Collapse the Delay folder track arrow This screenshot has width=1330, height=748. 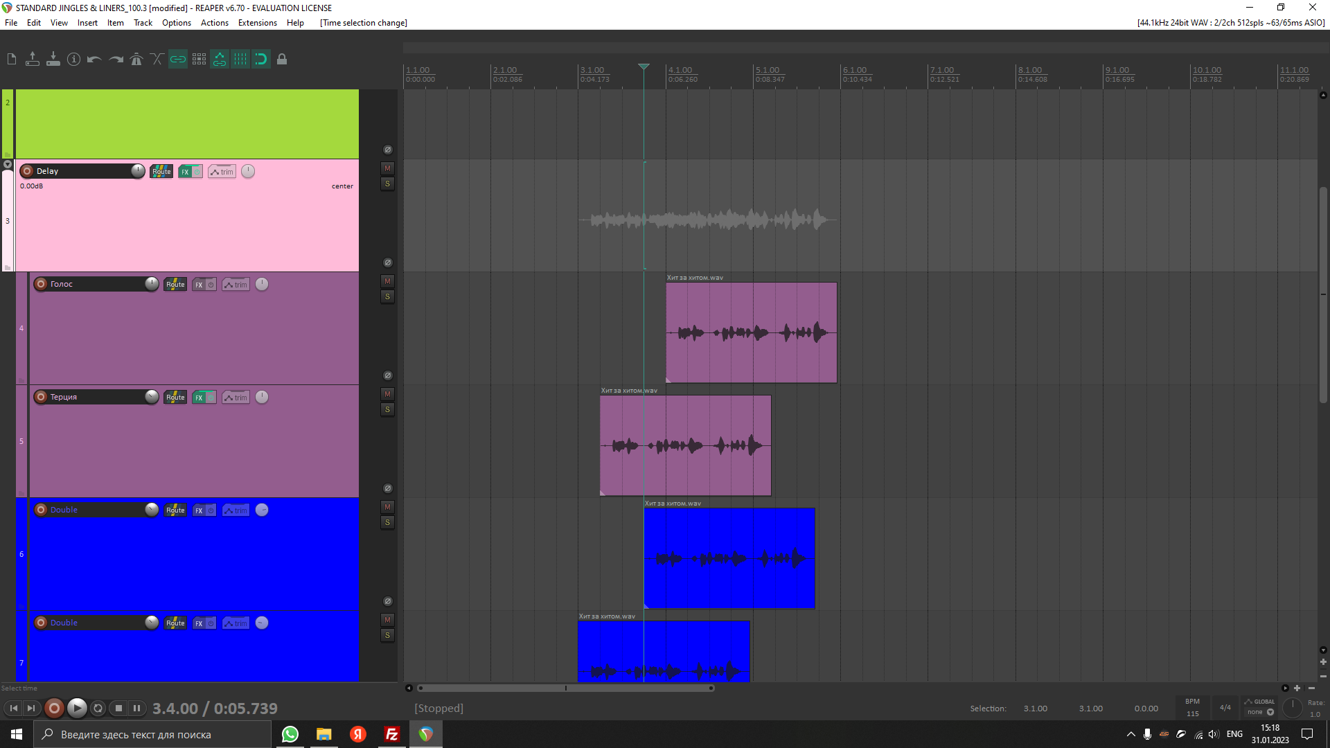pos(8,165)
